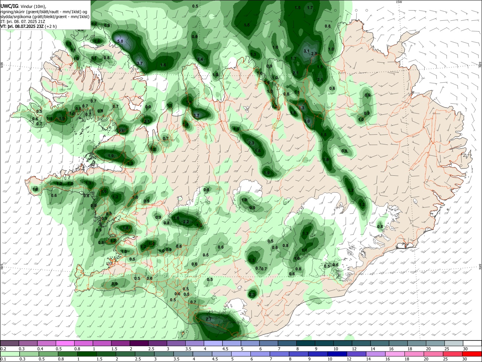The image size is (482, 362).
Task: Select the navy blue 10–12 swatch in bottom legend
Action: click(x=336, y=354)
